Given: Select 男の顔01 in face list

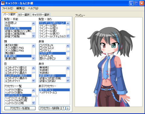Looking at the screenshot, I should pyautogui.click(x=18, y=53).
